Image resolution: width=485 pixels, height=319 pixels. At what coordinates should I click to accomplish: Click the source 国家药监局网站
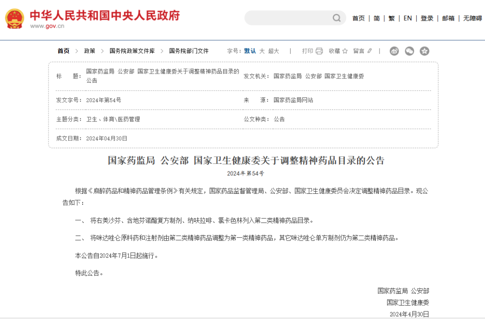pos(293,100)
